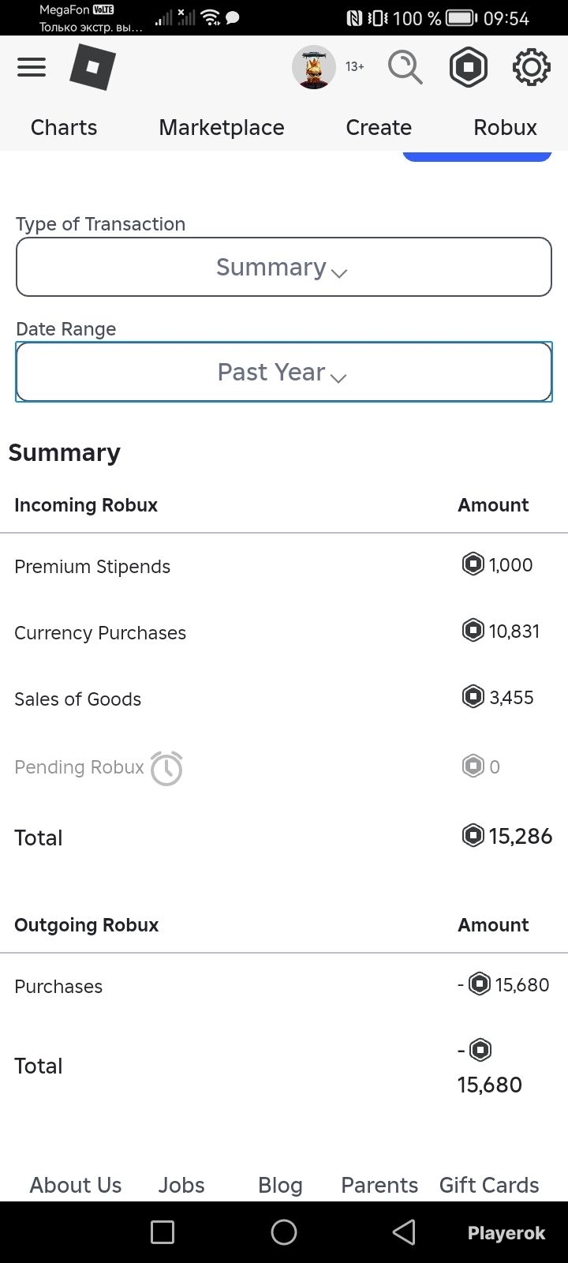Screen dimensions: 568x1263
Task: Open the Gift Cards footer link
Action: pyautogui.click(x=489, y=1185)
